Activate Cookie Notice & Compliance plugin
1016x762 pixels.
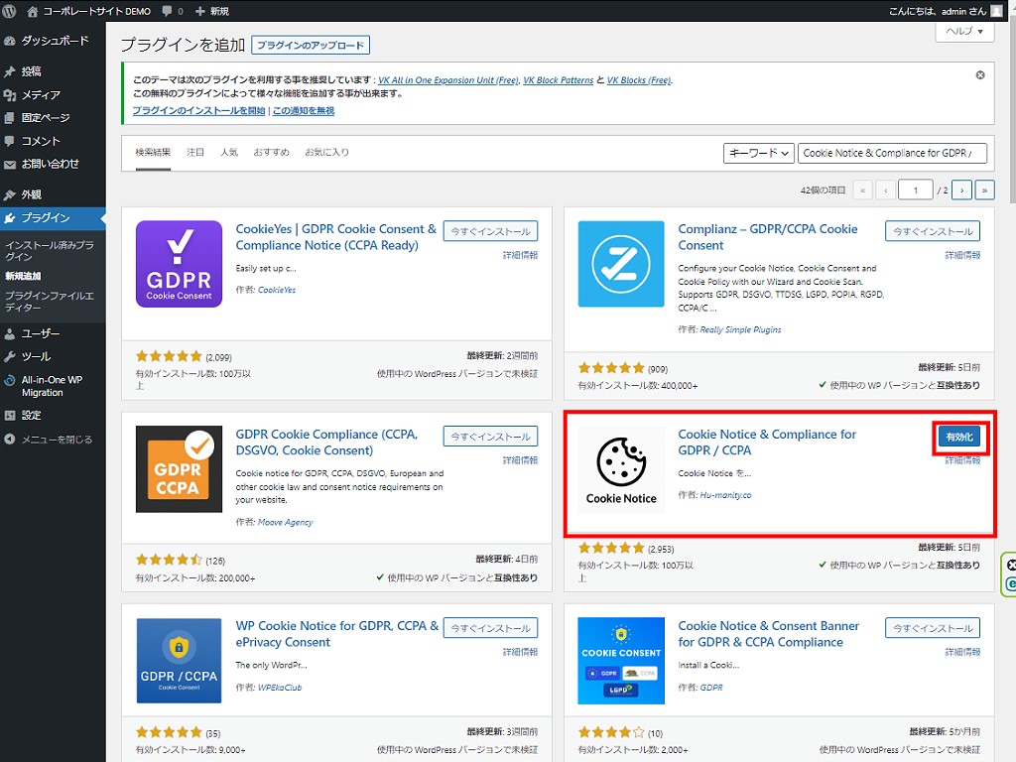pyautogui.click(x=960, y=438)
